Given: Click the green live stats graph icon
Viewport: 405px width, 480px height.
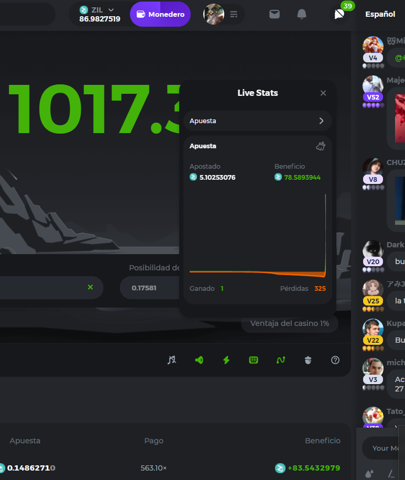Looking at the screenshot, I should [281, 360].
